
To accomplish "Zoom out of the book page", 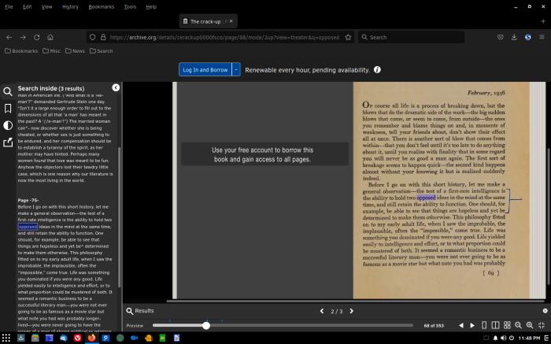I will tap(518, 325).
